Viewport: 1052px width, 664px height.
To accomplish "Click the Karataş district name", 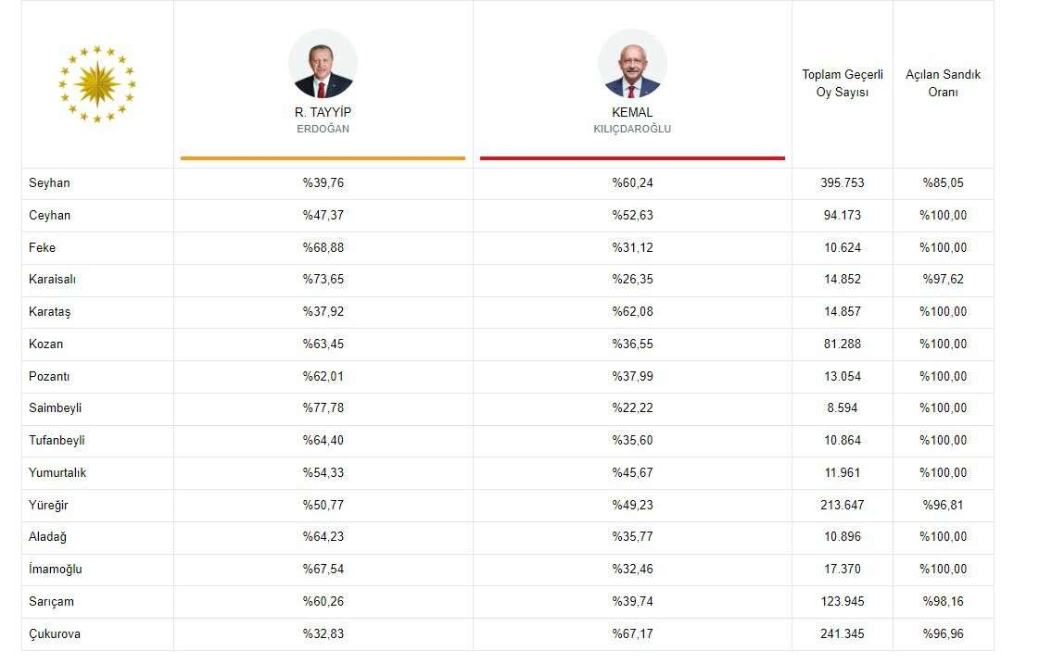I will click(x=49, y=312).
